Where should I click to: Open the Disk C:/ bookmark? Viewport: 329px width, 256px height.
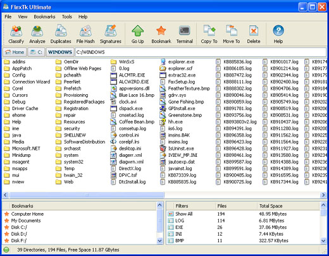point(19,228)
